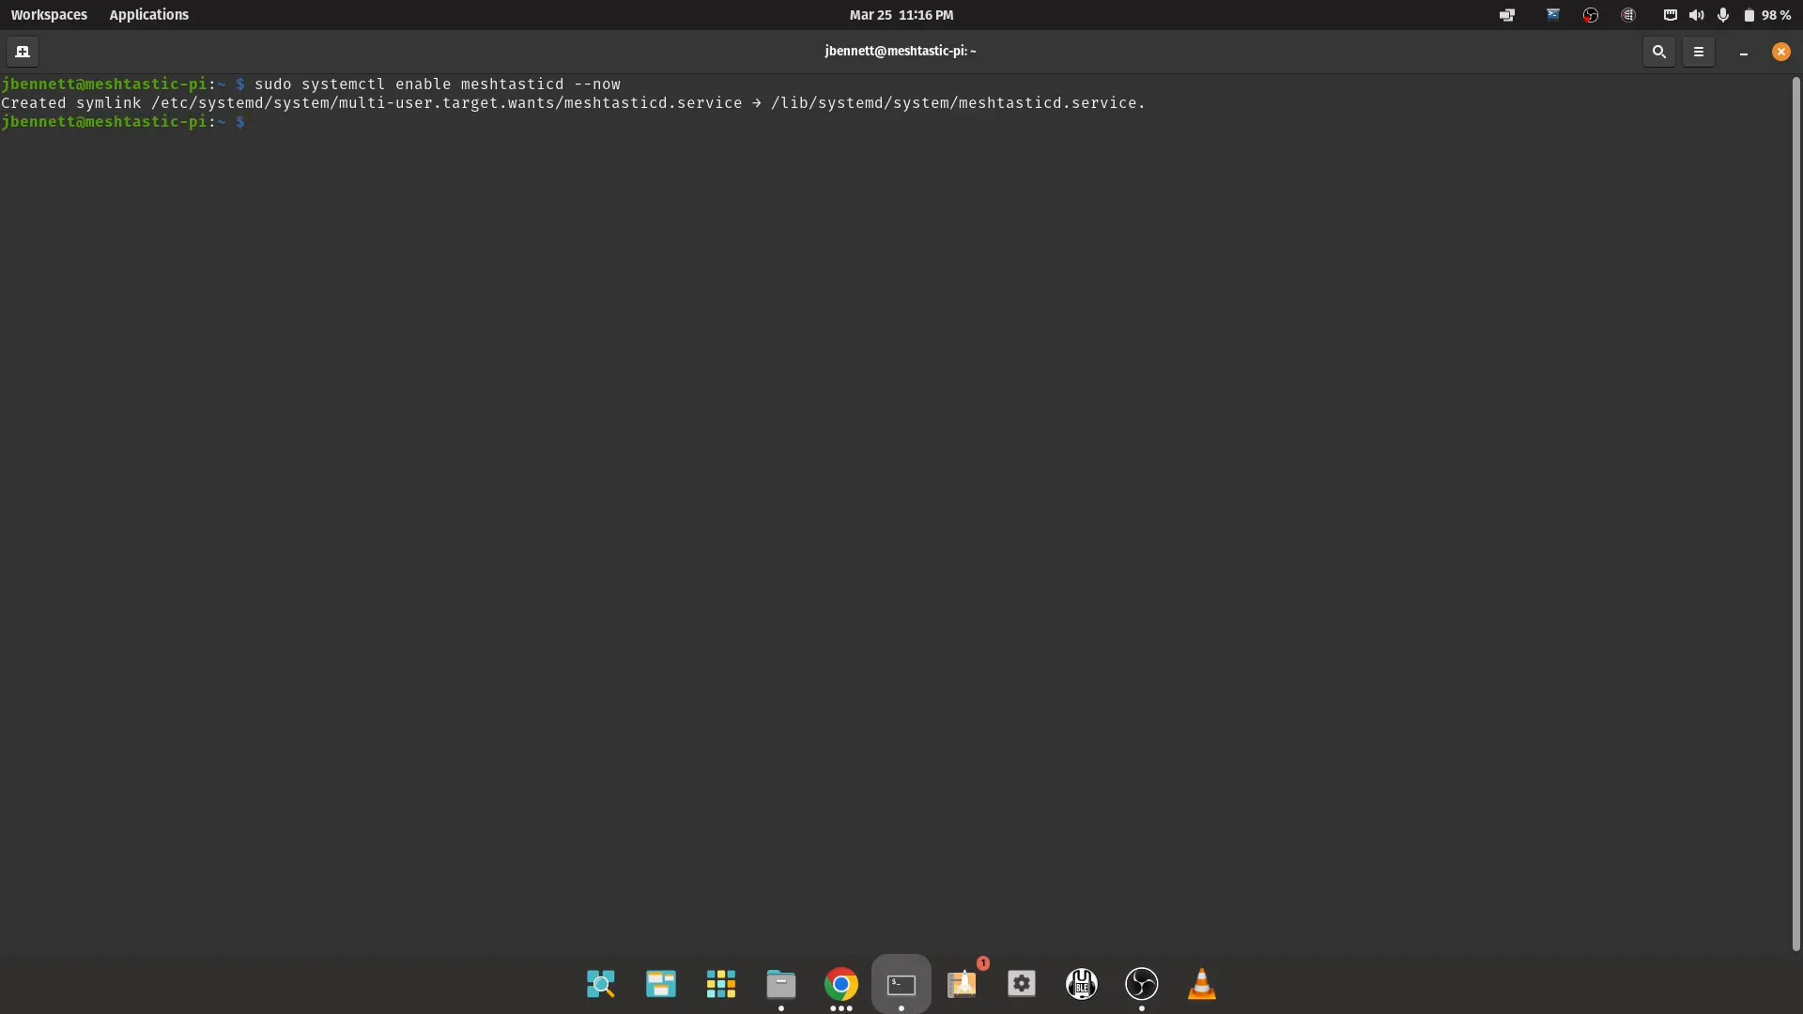Minimize the terminal window
This screenshot has width=1803, height=1014.
1744,53
